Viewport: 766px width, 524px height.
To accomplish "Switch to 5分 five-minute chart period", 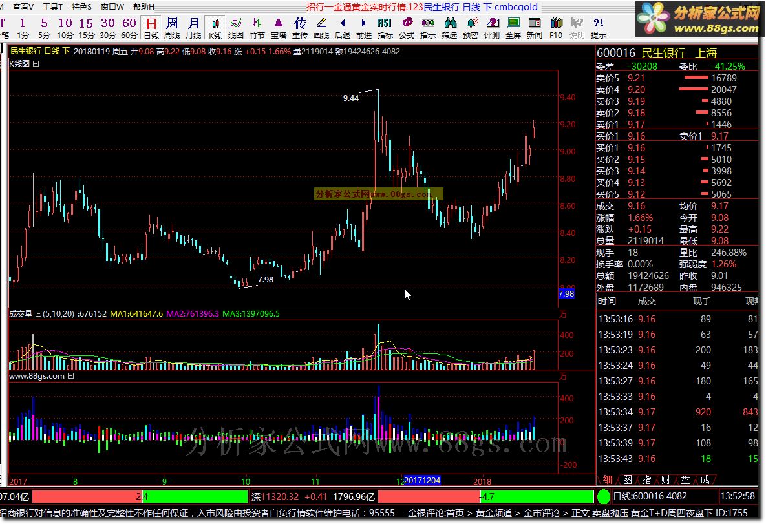I will (x=44, y=28).
